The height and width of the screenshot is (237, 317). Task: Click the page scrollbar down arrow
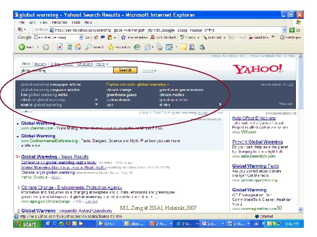pyautogui.click(x=300, y=210)
